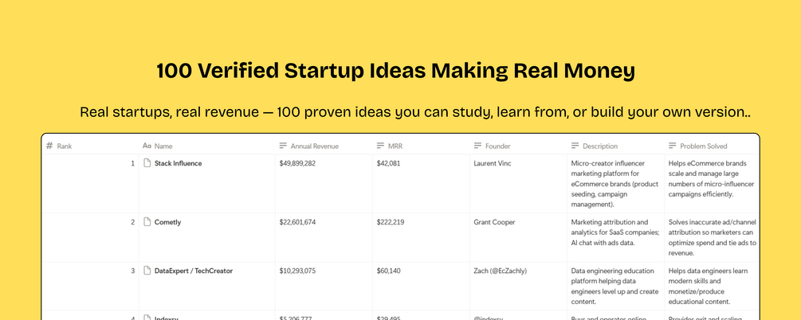Click the Problem Solved column text icon

(x=673, y=146)
